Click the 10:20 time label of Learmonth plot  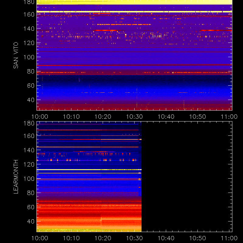[x=103, y=238]
